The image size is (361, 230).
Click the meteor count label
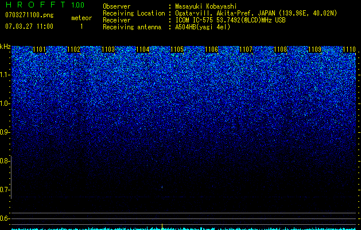(x=81, y=18)
